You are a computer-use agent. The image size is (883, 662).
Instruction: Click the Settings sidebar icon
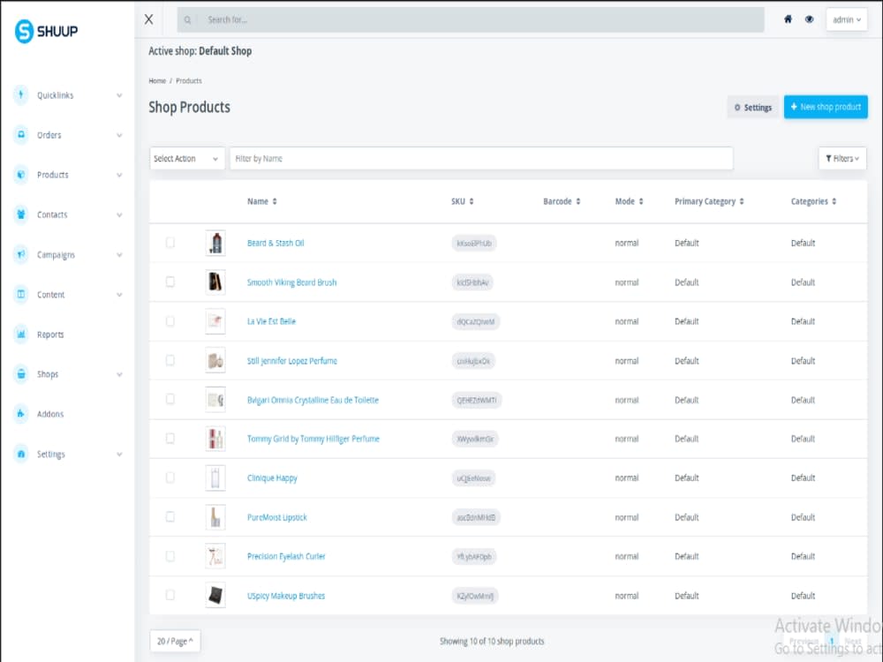tap(21, 454)
